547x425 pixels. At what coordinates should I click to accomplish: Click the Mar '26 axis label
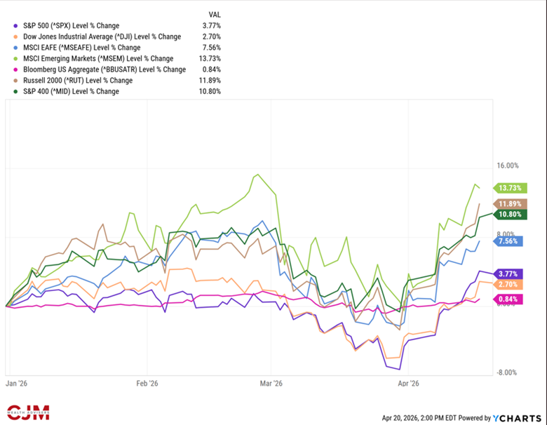coord(271,384)
